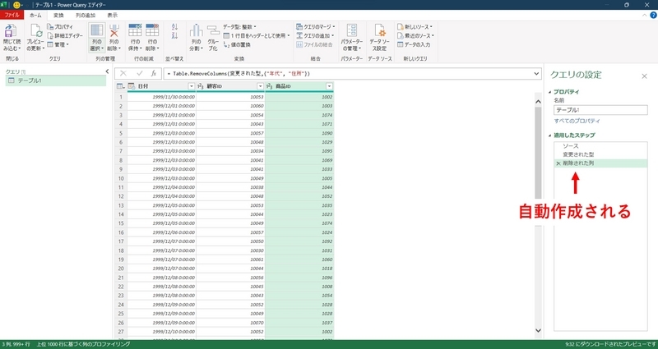Select the 変更された型 applied step

point(600,154)
